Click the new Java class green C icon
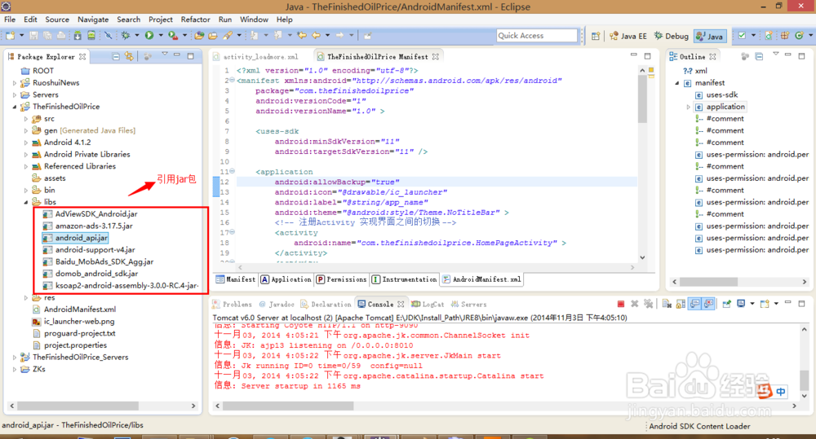The width and height of the screenshot is (816, 439). tap(799, 35)
